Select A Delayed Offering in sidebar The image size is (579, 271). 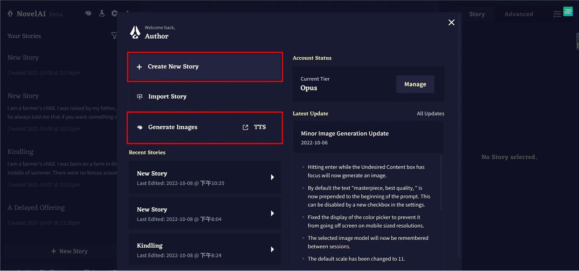click(58, 215)
